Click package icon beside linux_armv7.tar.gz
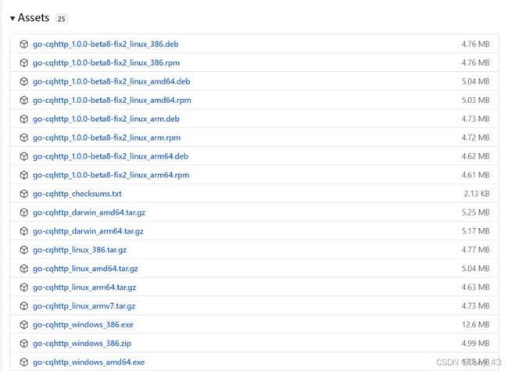The width and height of the screenshot is (508, 371). 24,306
